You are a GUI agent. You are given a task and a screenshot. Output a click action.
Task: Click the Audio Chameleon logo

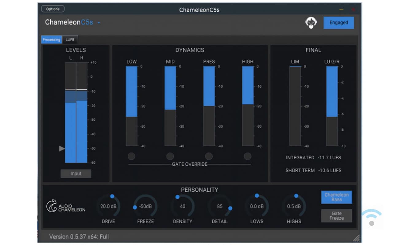[x=66, y=206]
